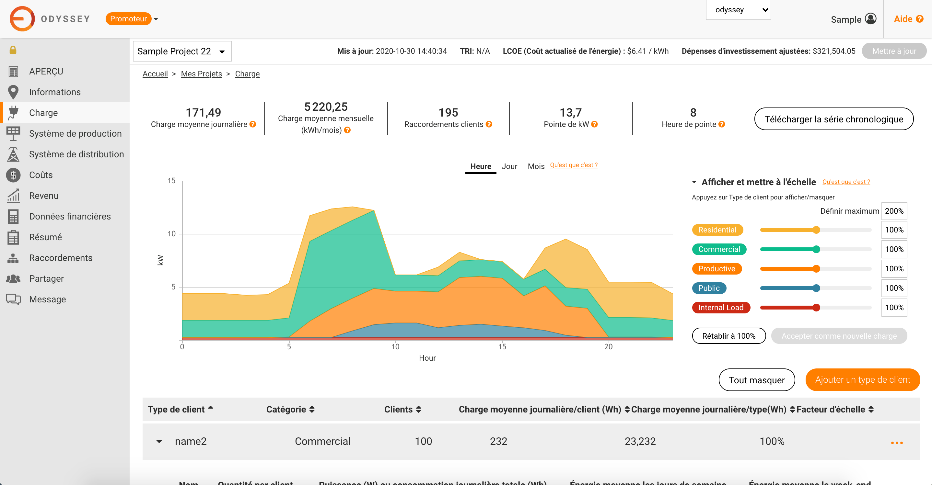Switch to the Jour chart tab

pyautogui.click(x=509, y=167)
